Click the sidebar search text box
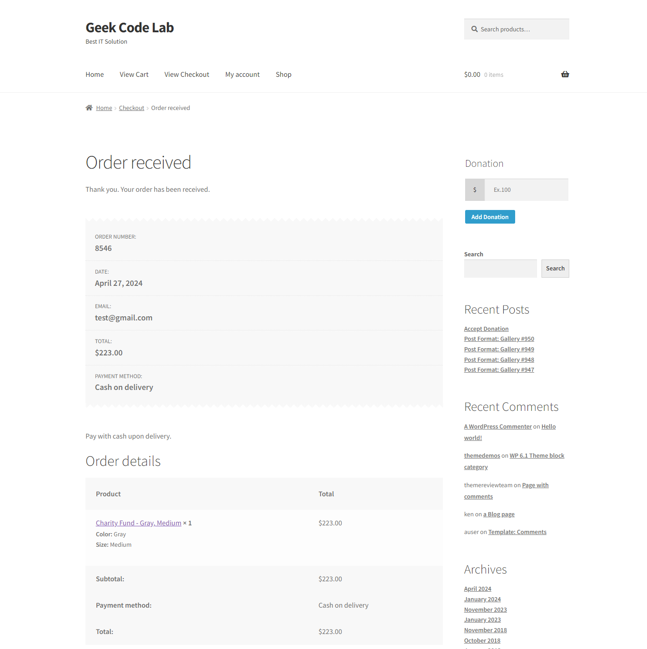This screenshot has height=649, width=647. pos(500,269)
